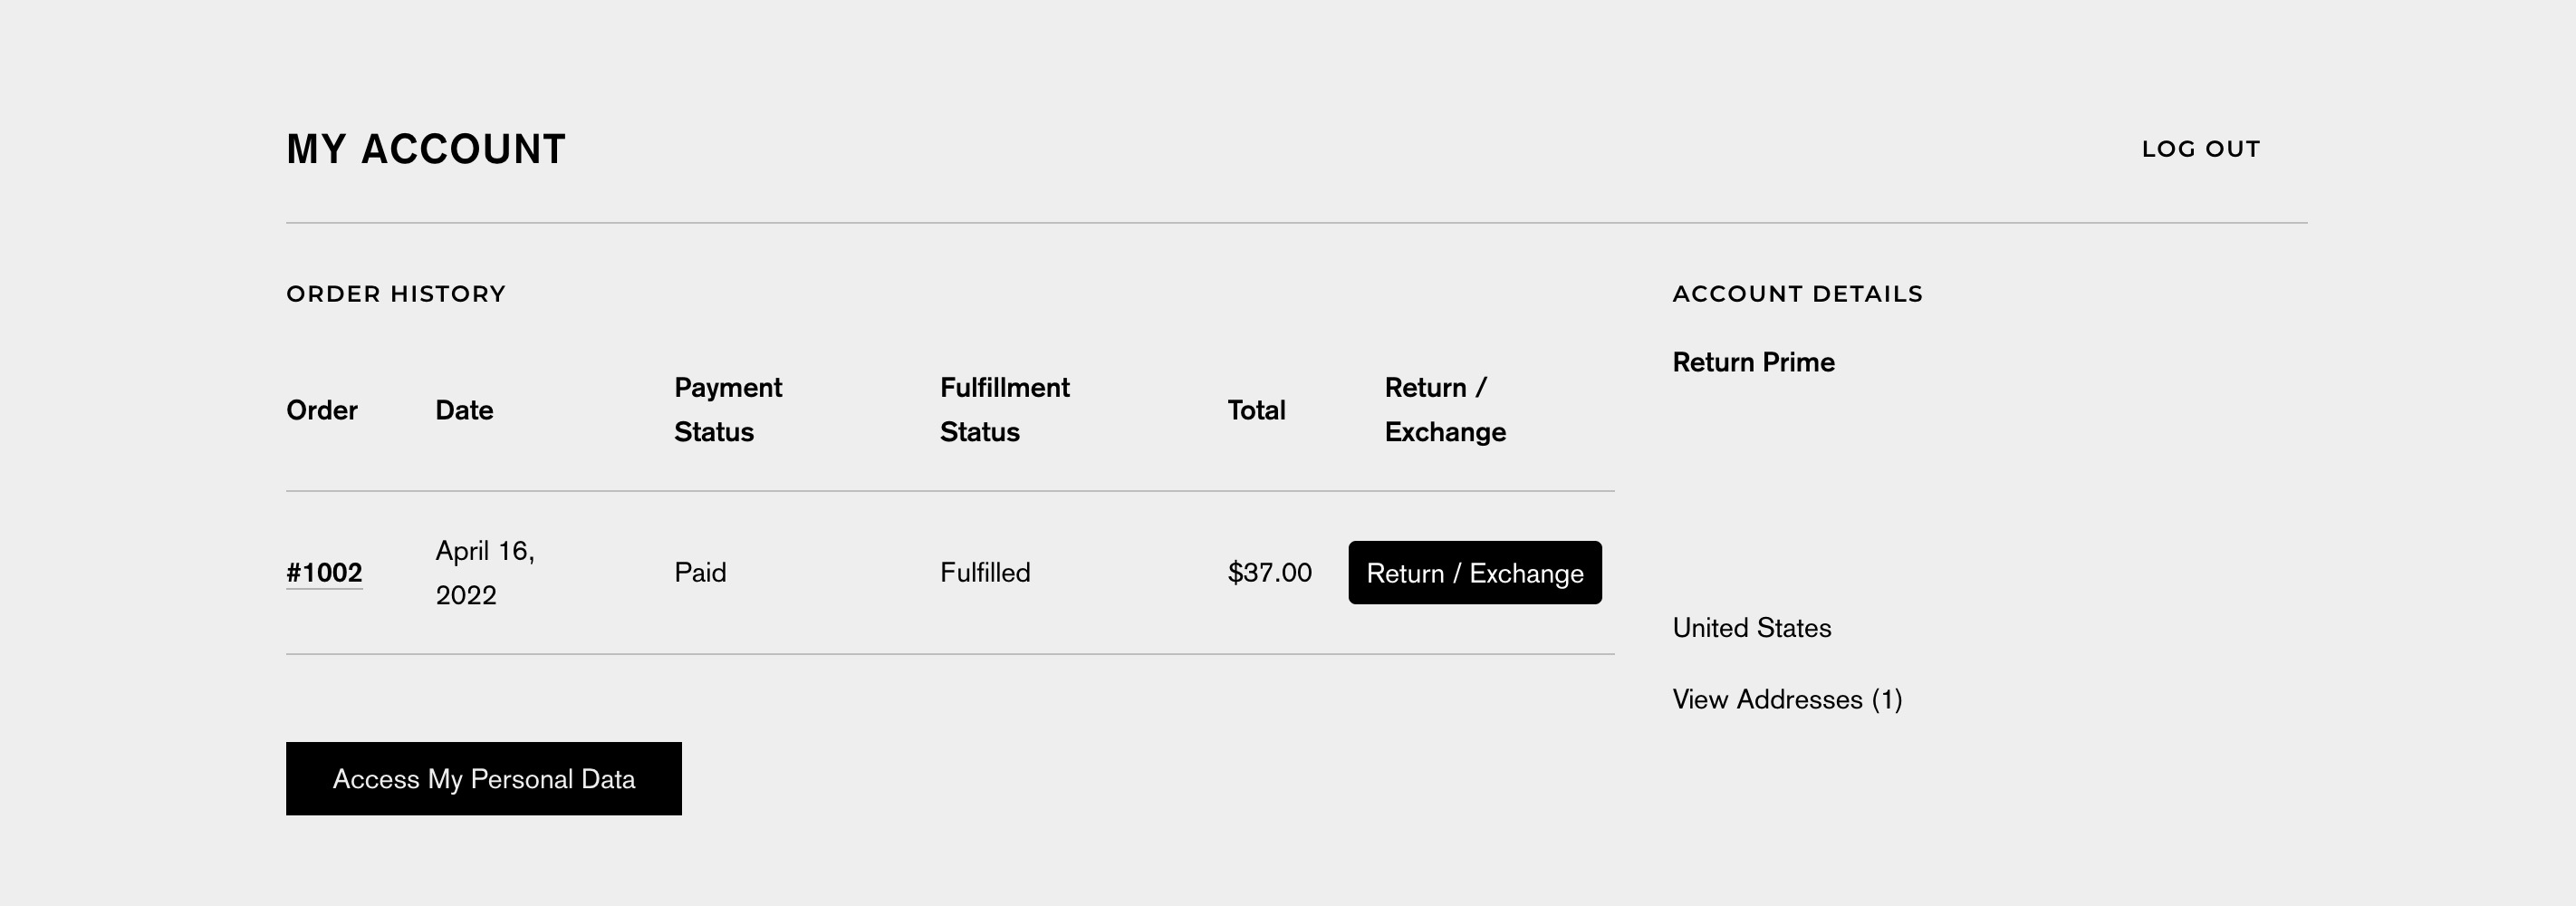The image size is (2576, 906).
Task: Click the Order column header
Action: pos(322,410)
